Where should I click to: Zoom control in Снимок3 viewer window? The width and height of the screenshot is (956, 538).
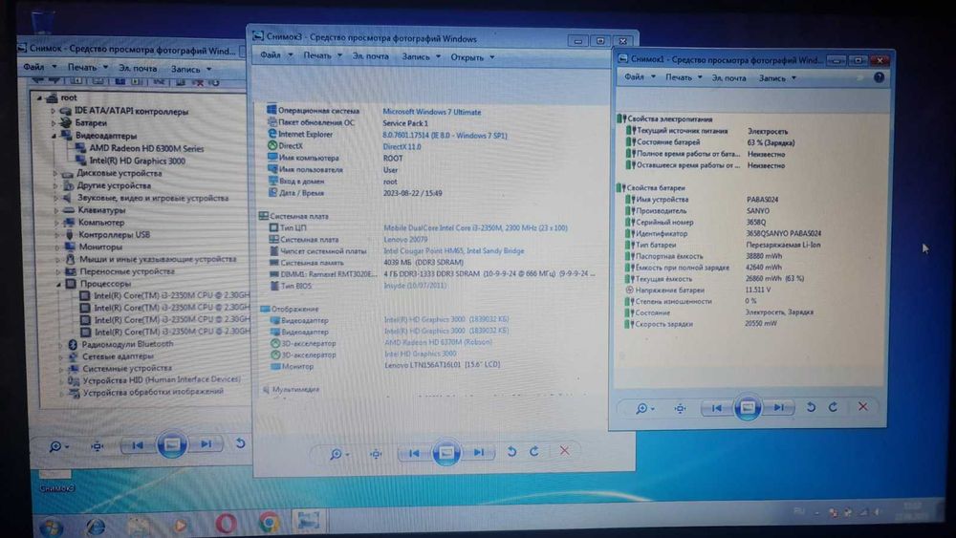tap(338, 454)
